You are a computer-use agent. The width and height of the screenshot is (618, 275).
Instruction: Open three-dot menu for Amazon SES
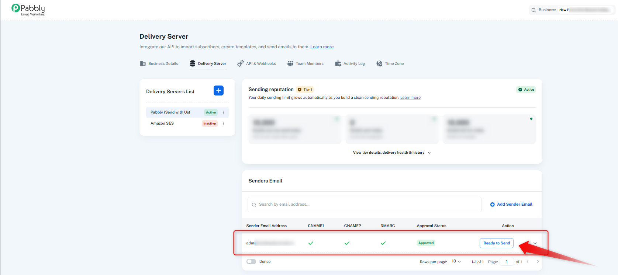point(223,123)
